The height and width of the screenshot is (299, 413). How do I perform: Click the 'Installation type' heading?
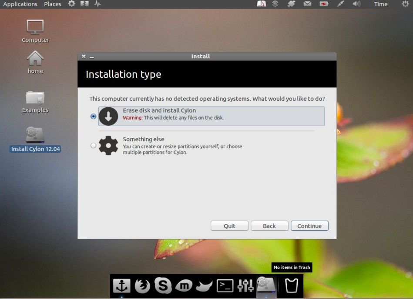click(124, 74)
